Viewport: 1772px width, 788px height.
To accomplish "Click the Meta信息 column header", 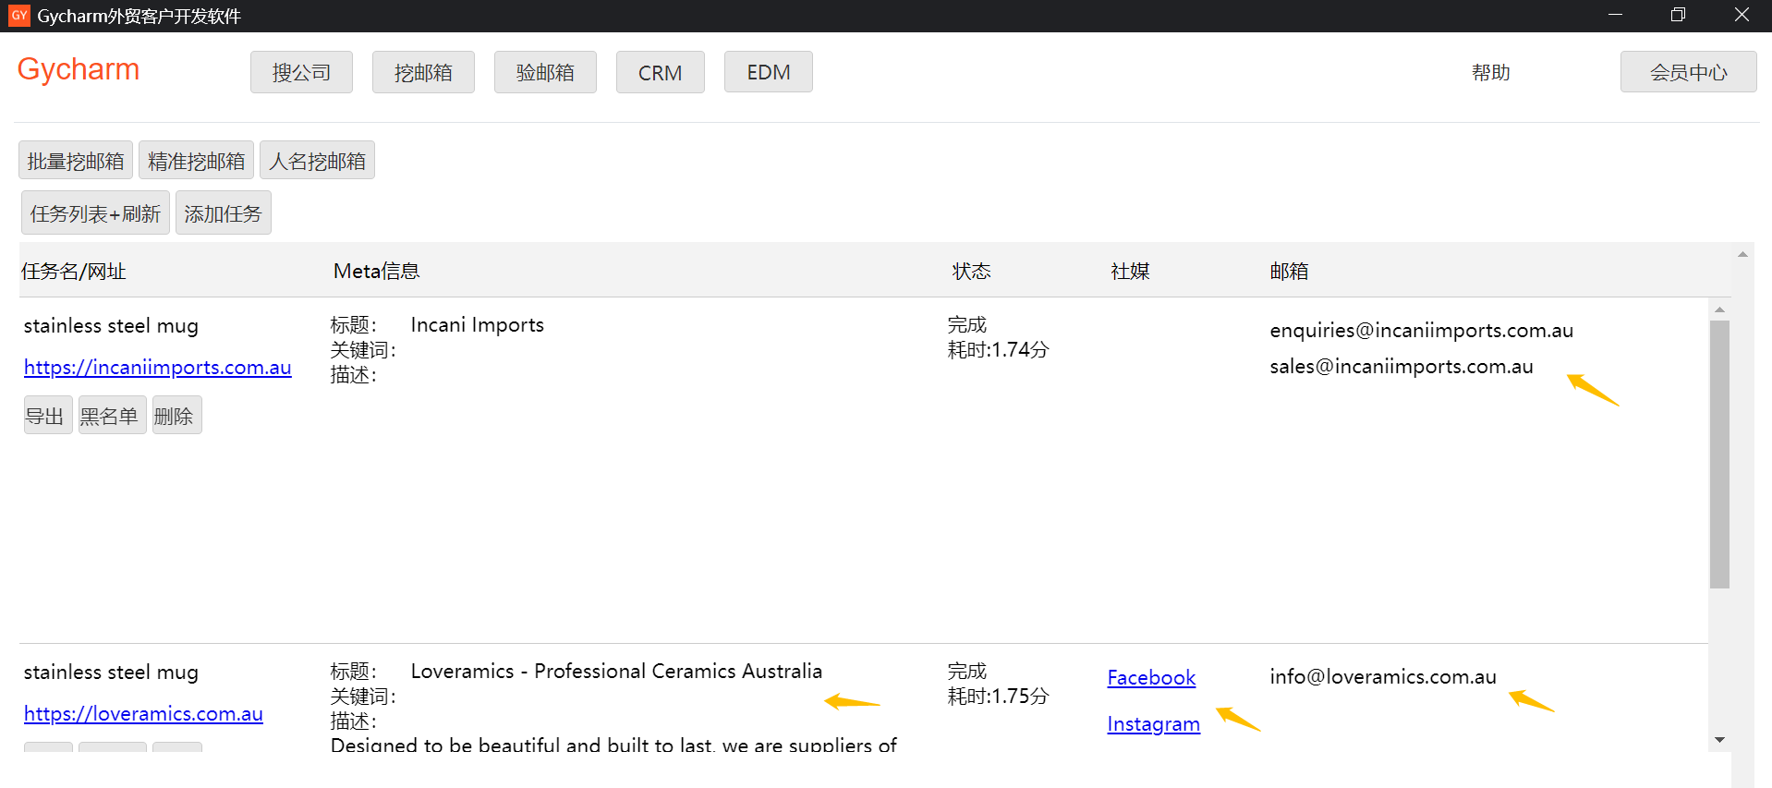I will click(377, 271).
